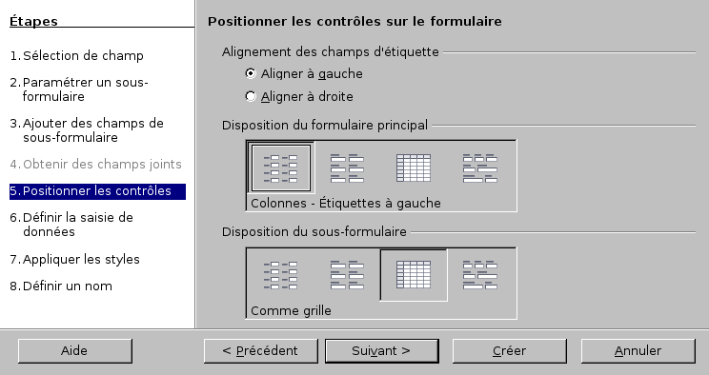709x375 pixels.
Task: Go to step 6 Définir la saisie de données
Action: pyautogui.click(x=71, y=224)
